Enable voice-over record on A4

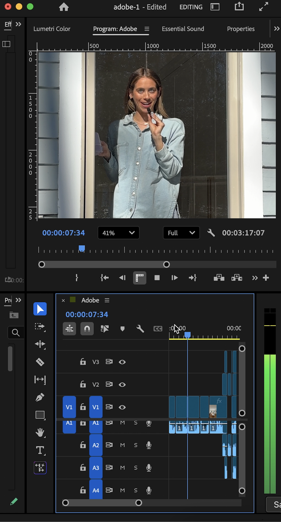(x=149, y=490)
